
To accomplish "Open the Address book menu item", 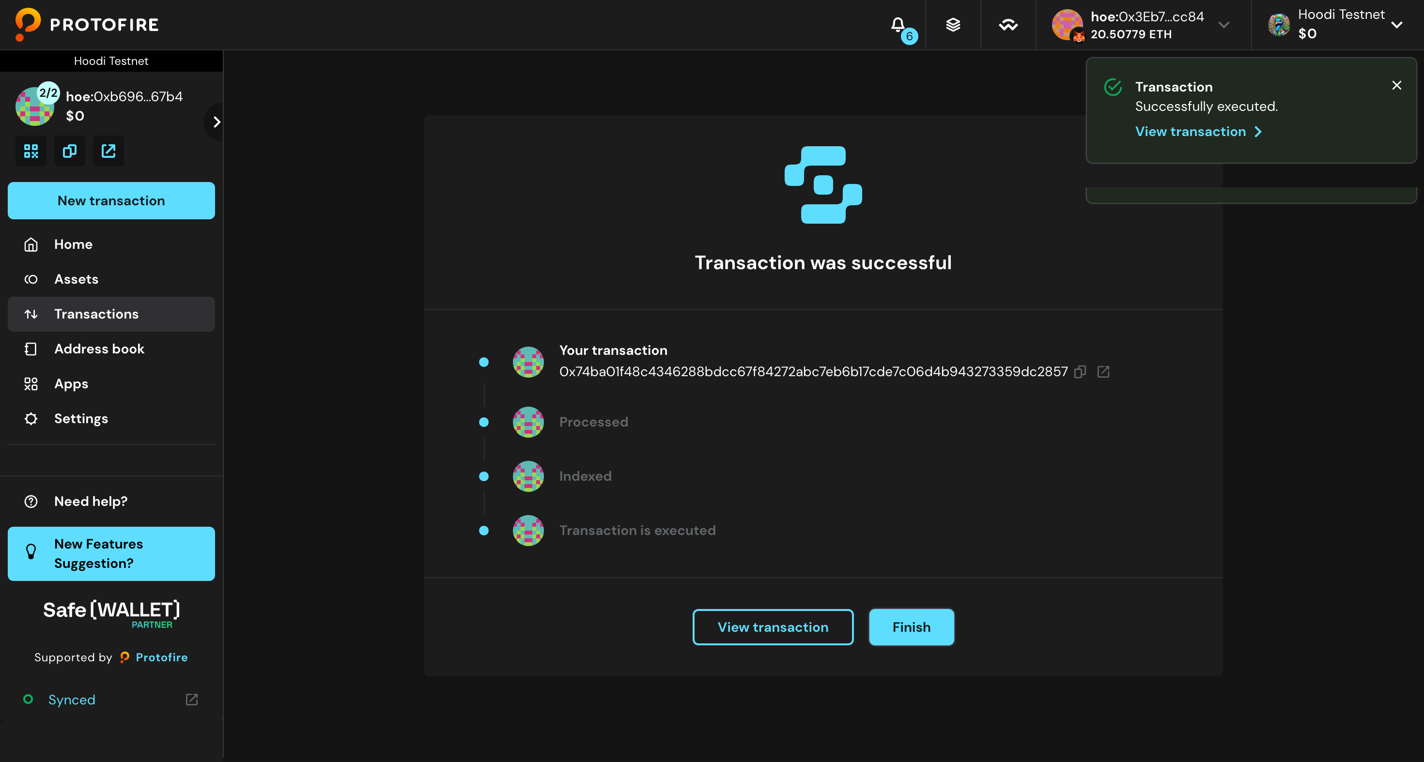I will coord(99,349).
